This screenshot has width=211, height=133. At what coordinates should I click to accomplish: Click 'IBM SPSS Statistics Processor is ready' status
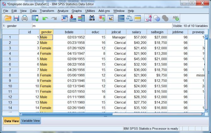[x=151, y=129]
